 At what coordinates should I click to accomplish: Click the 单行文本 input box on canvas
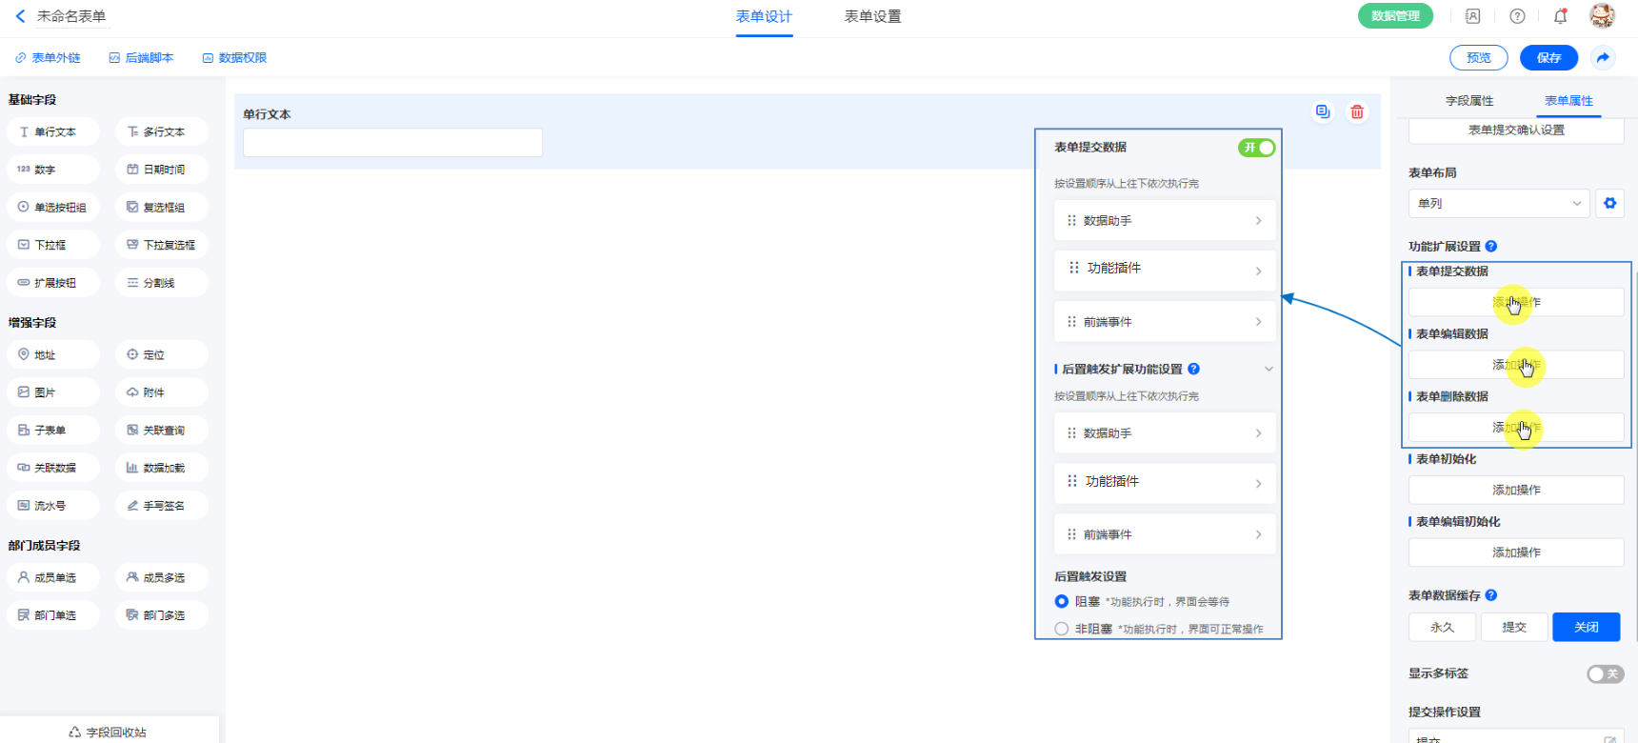pyautogui.click(x=392, y=143)
